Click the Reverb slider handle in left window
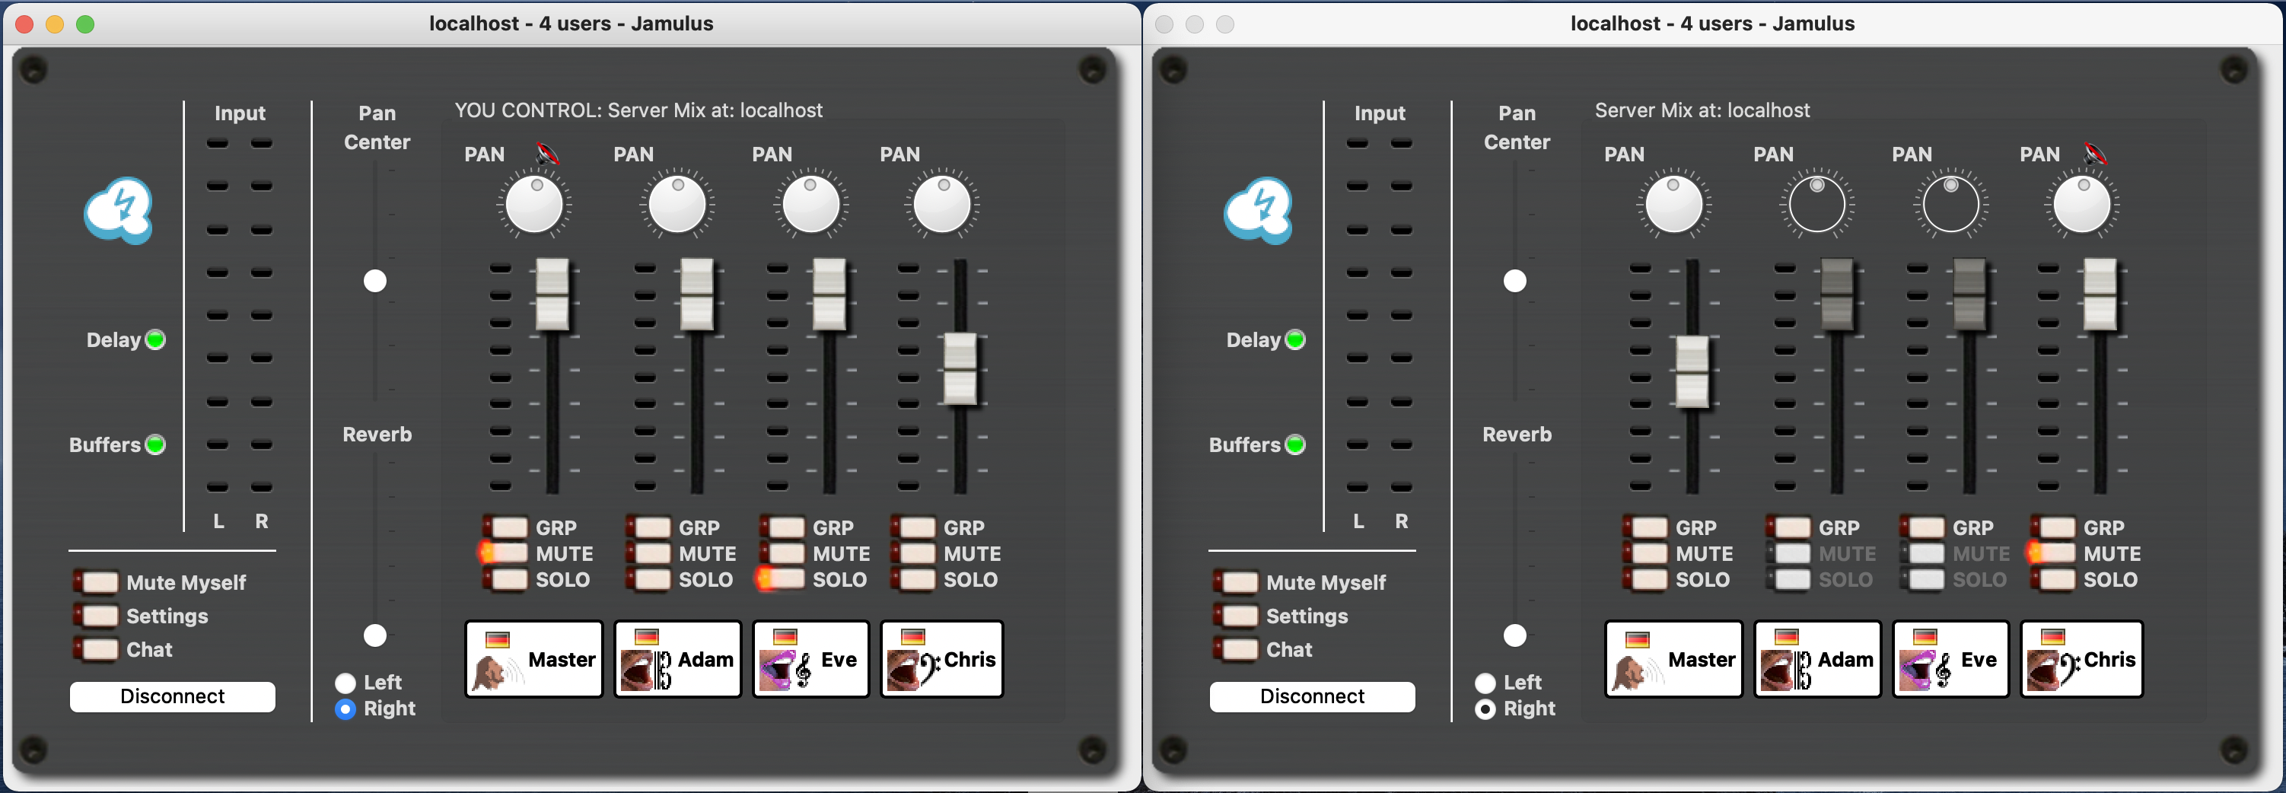2286x793 pixels. pos(375,635)
